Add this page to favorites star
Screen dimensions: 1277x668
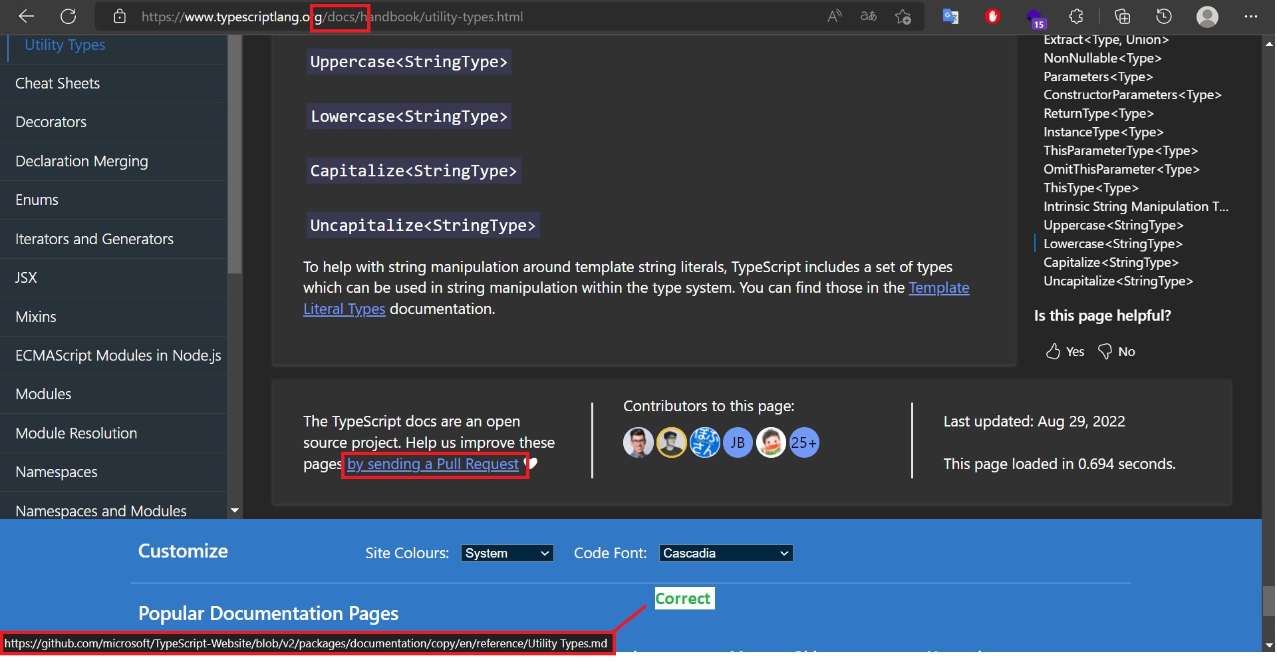[903, 17]
